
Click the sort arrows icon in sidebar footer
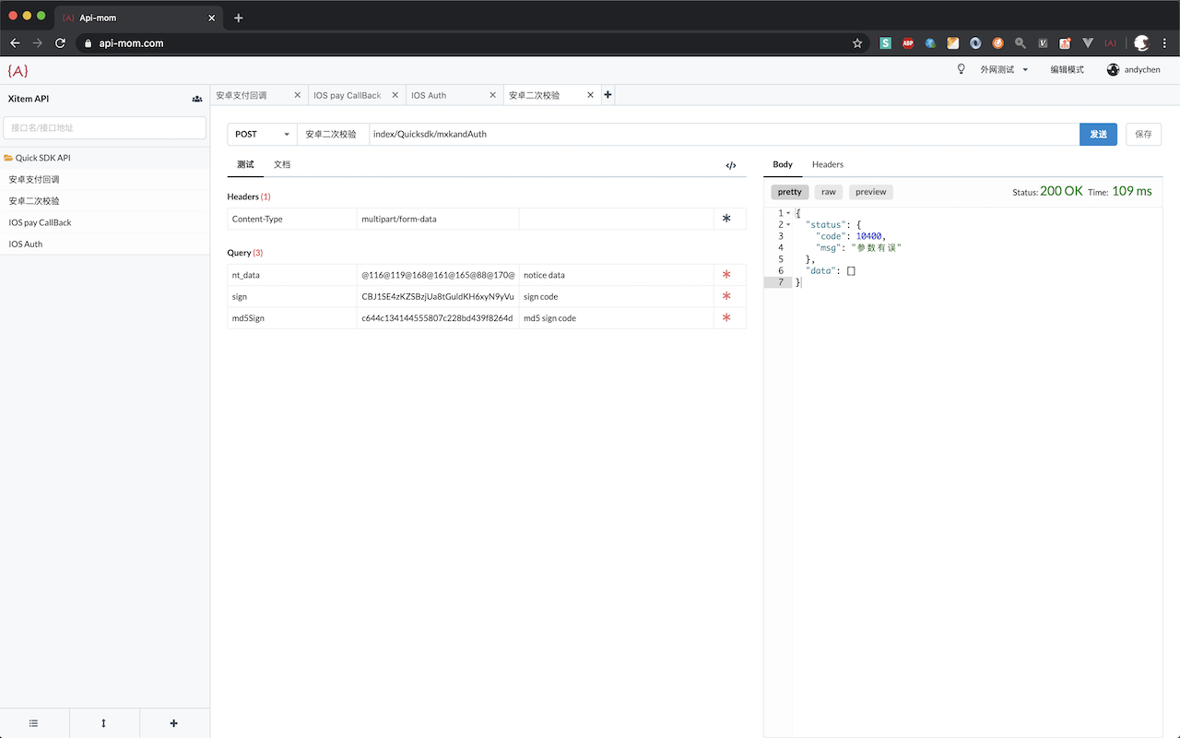point(103,723)
